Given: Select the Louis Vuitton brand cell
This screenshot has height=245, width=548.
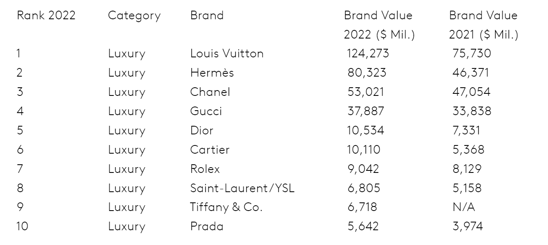Looking at the screenshot, I should [227, 54].
